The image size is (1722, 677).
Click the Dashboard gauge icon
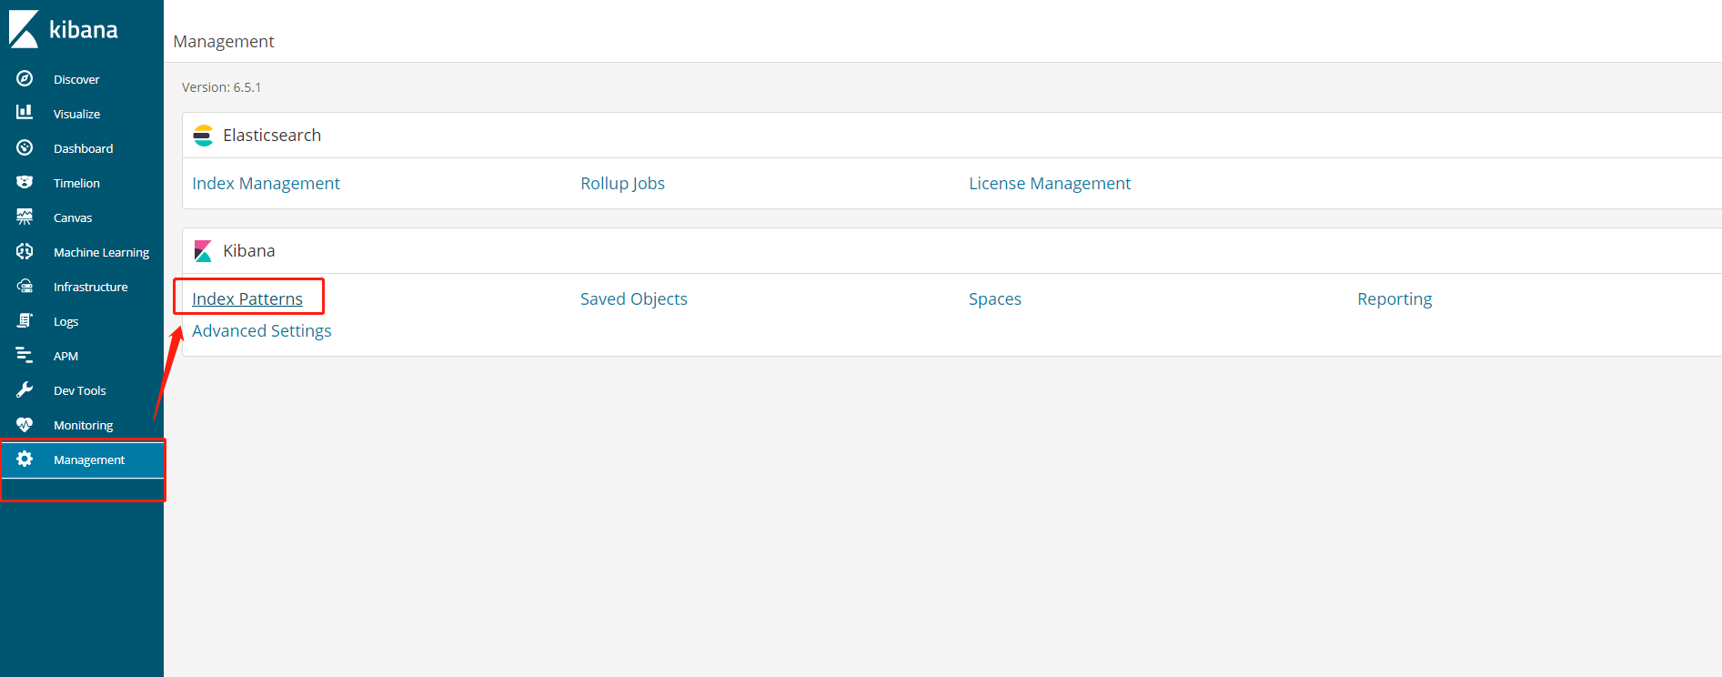point(25,147)
